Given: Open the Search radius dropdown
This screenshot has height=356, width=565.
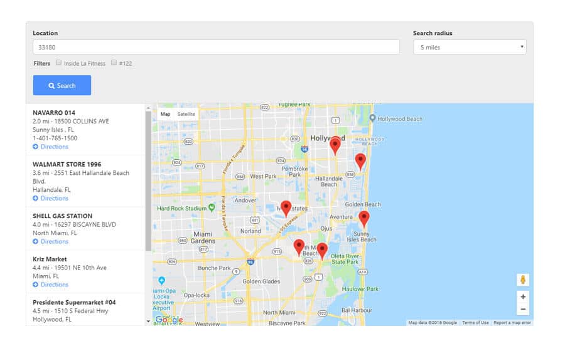Looking at the screenshot, I should coord(469,47).
